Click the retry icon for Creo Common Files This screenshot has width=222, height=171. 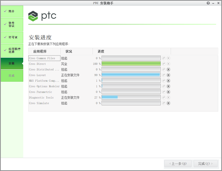point(164,58)
